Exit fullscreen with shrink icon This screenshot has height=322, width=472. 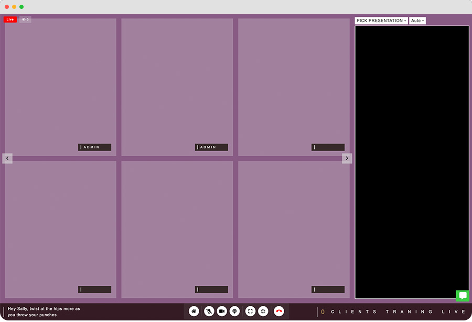click(263, 311)
